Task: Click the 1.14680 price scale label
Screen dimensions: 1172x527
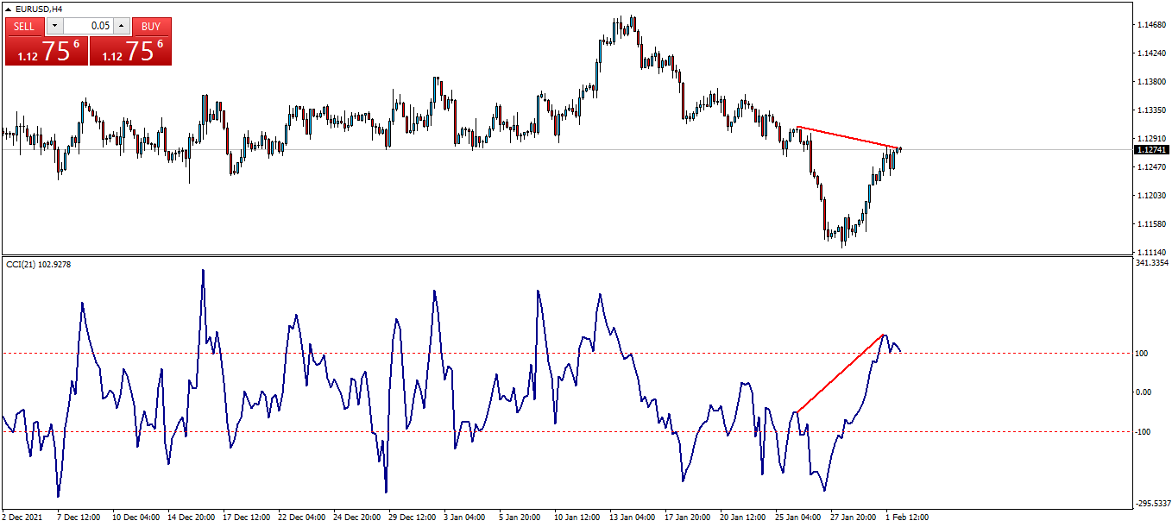Action: pos(1152,25)
